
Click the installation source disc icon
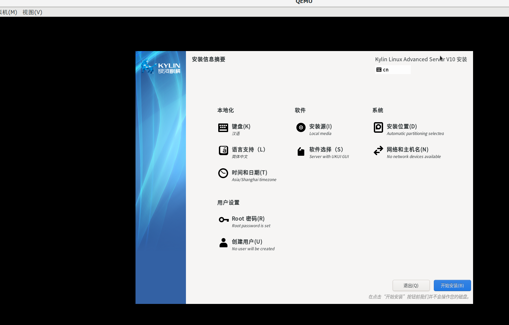pos(301,127)
